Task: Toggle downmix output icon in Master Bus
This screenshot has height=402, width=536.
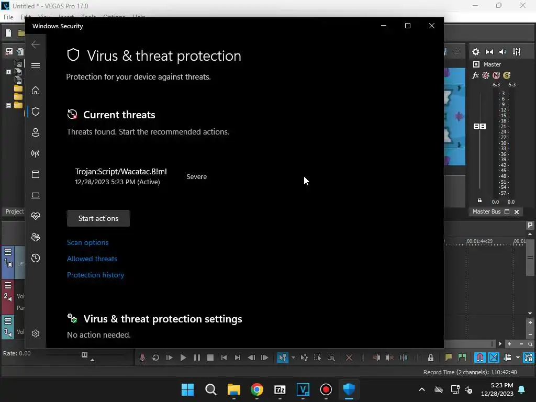Action: [489, 52]
